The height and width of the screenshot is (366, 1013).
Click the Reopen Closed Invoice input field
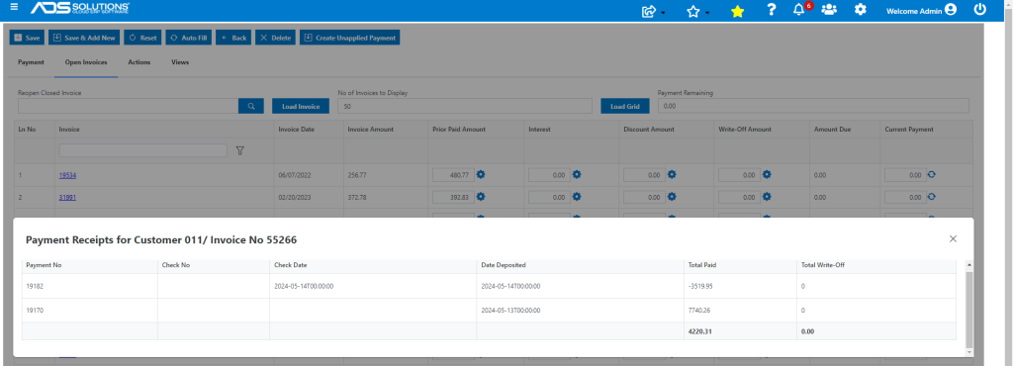(128, 106)
